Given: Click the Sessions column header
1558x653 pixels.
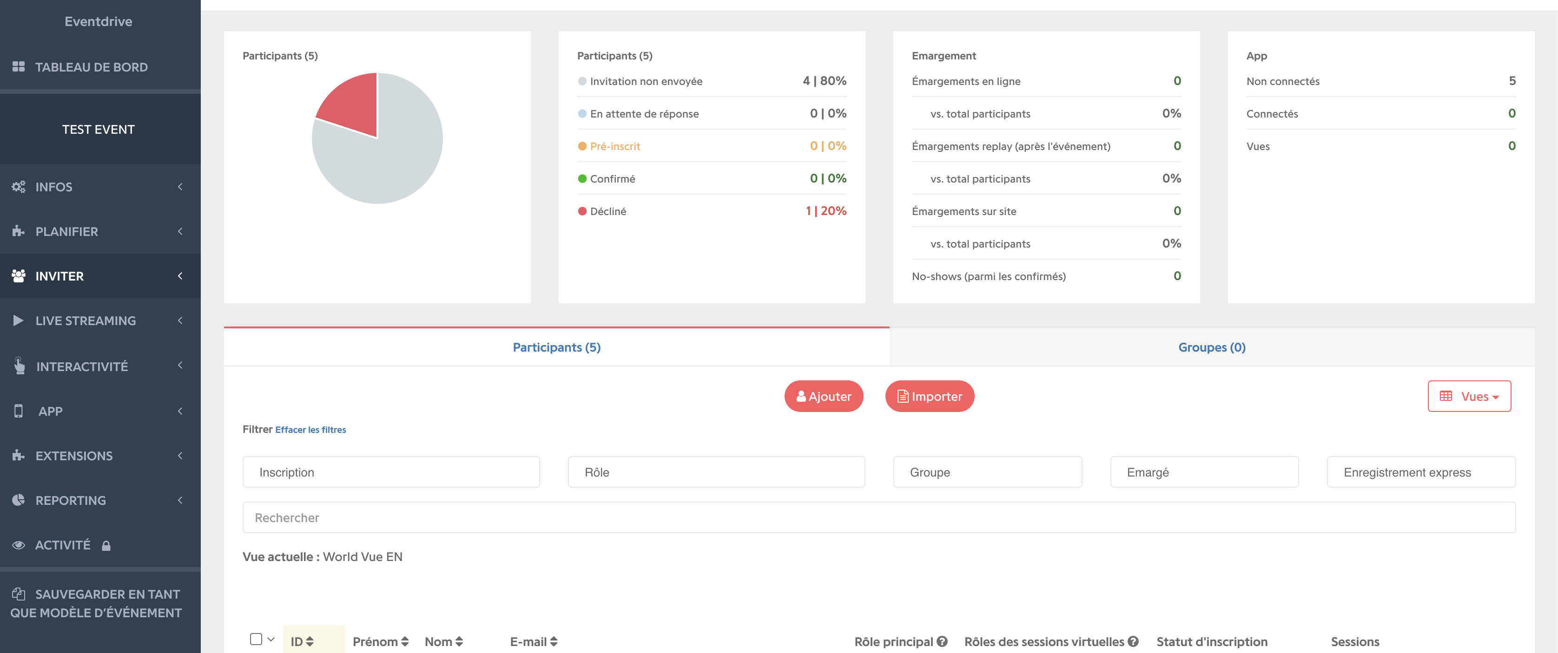Looking at the screenshot, I should tap(1355, 641).
